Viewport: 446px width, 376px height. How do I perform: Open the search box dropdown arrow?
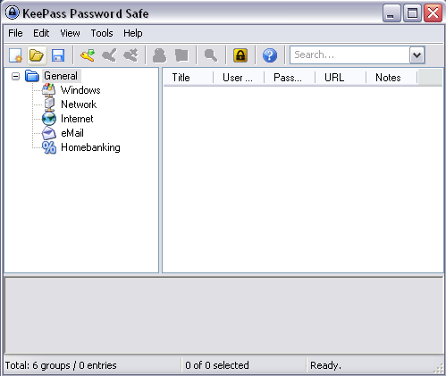tap(417, 55)
